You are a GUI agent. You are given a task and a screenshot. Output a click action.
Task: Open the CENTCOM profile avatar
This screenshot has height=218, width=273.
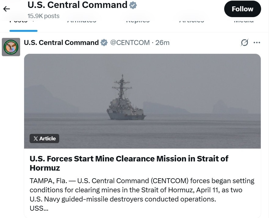click(11, 47)
